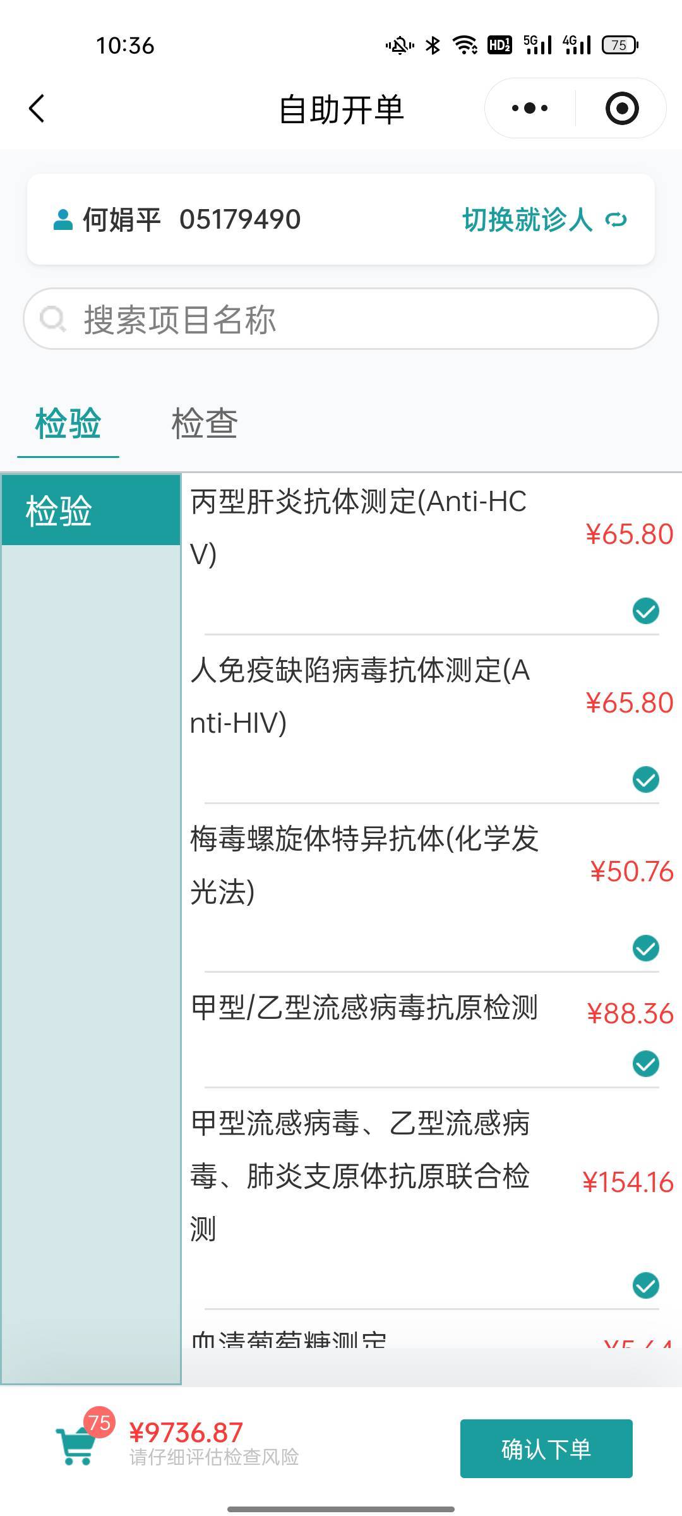
Task: Select 检验 category in left sidebar
Action: (x=91, y=510)
